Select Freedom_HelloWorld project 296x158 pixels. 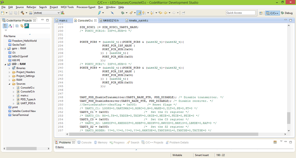(24, 41)
